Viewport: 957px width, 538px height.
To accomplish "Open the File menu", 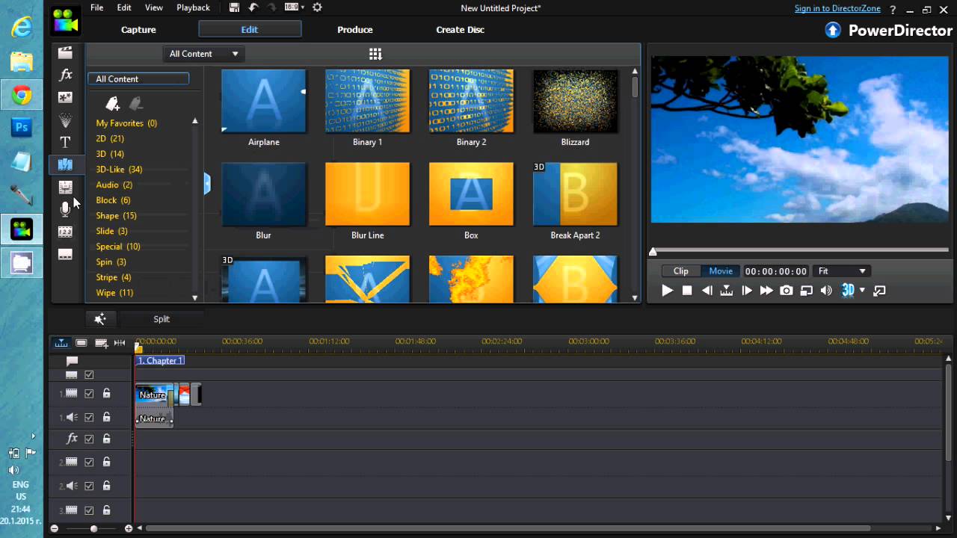I will (96, 7).
